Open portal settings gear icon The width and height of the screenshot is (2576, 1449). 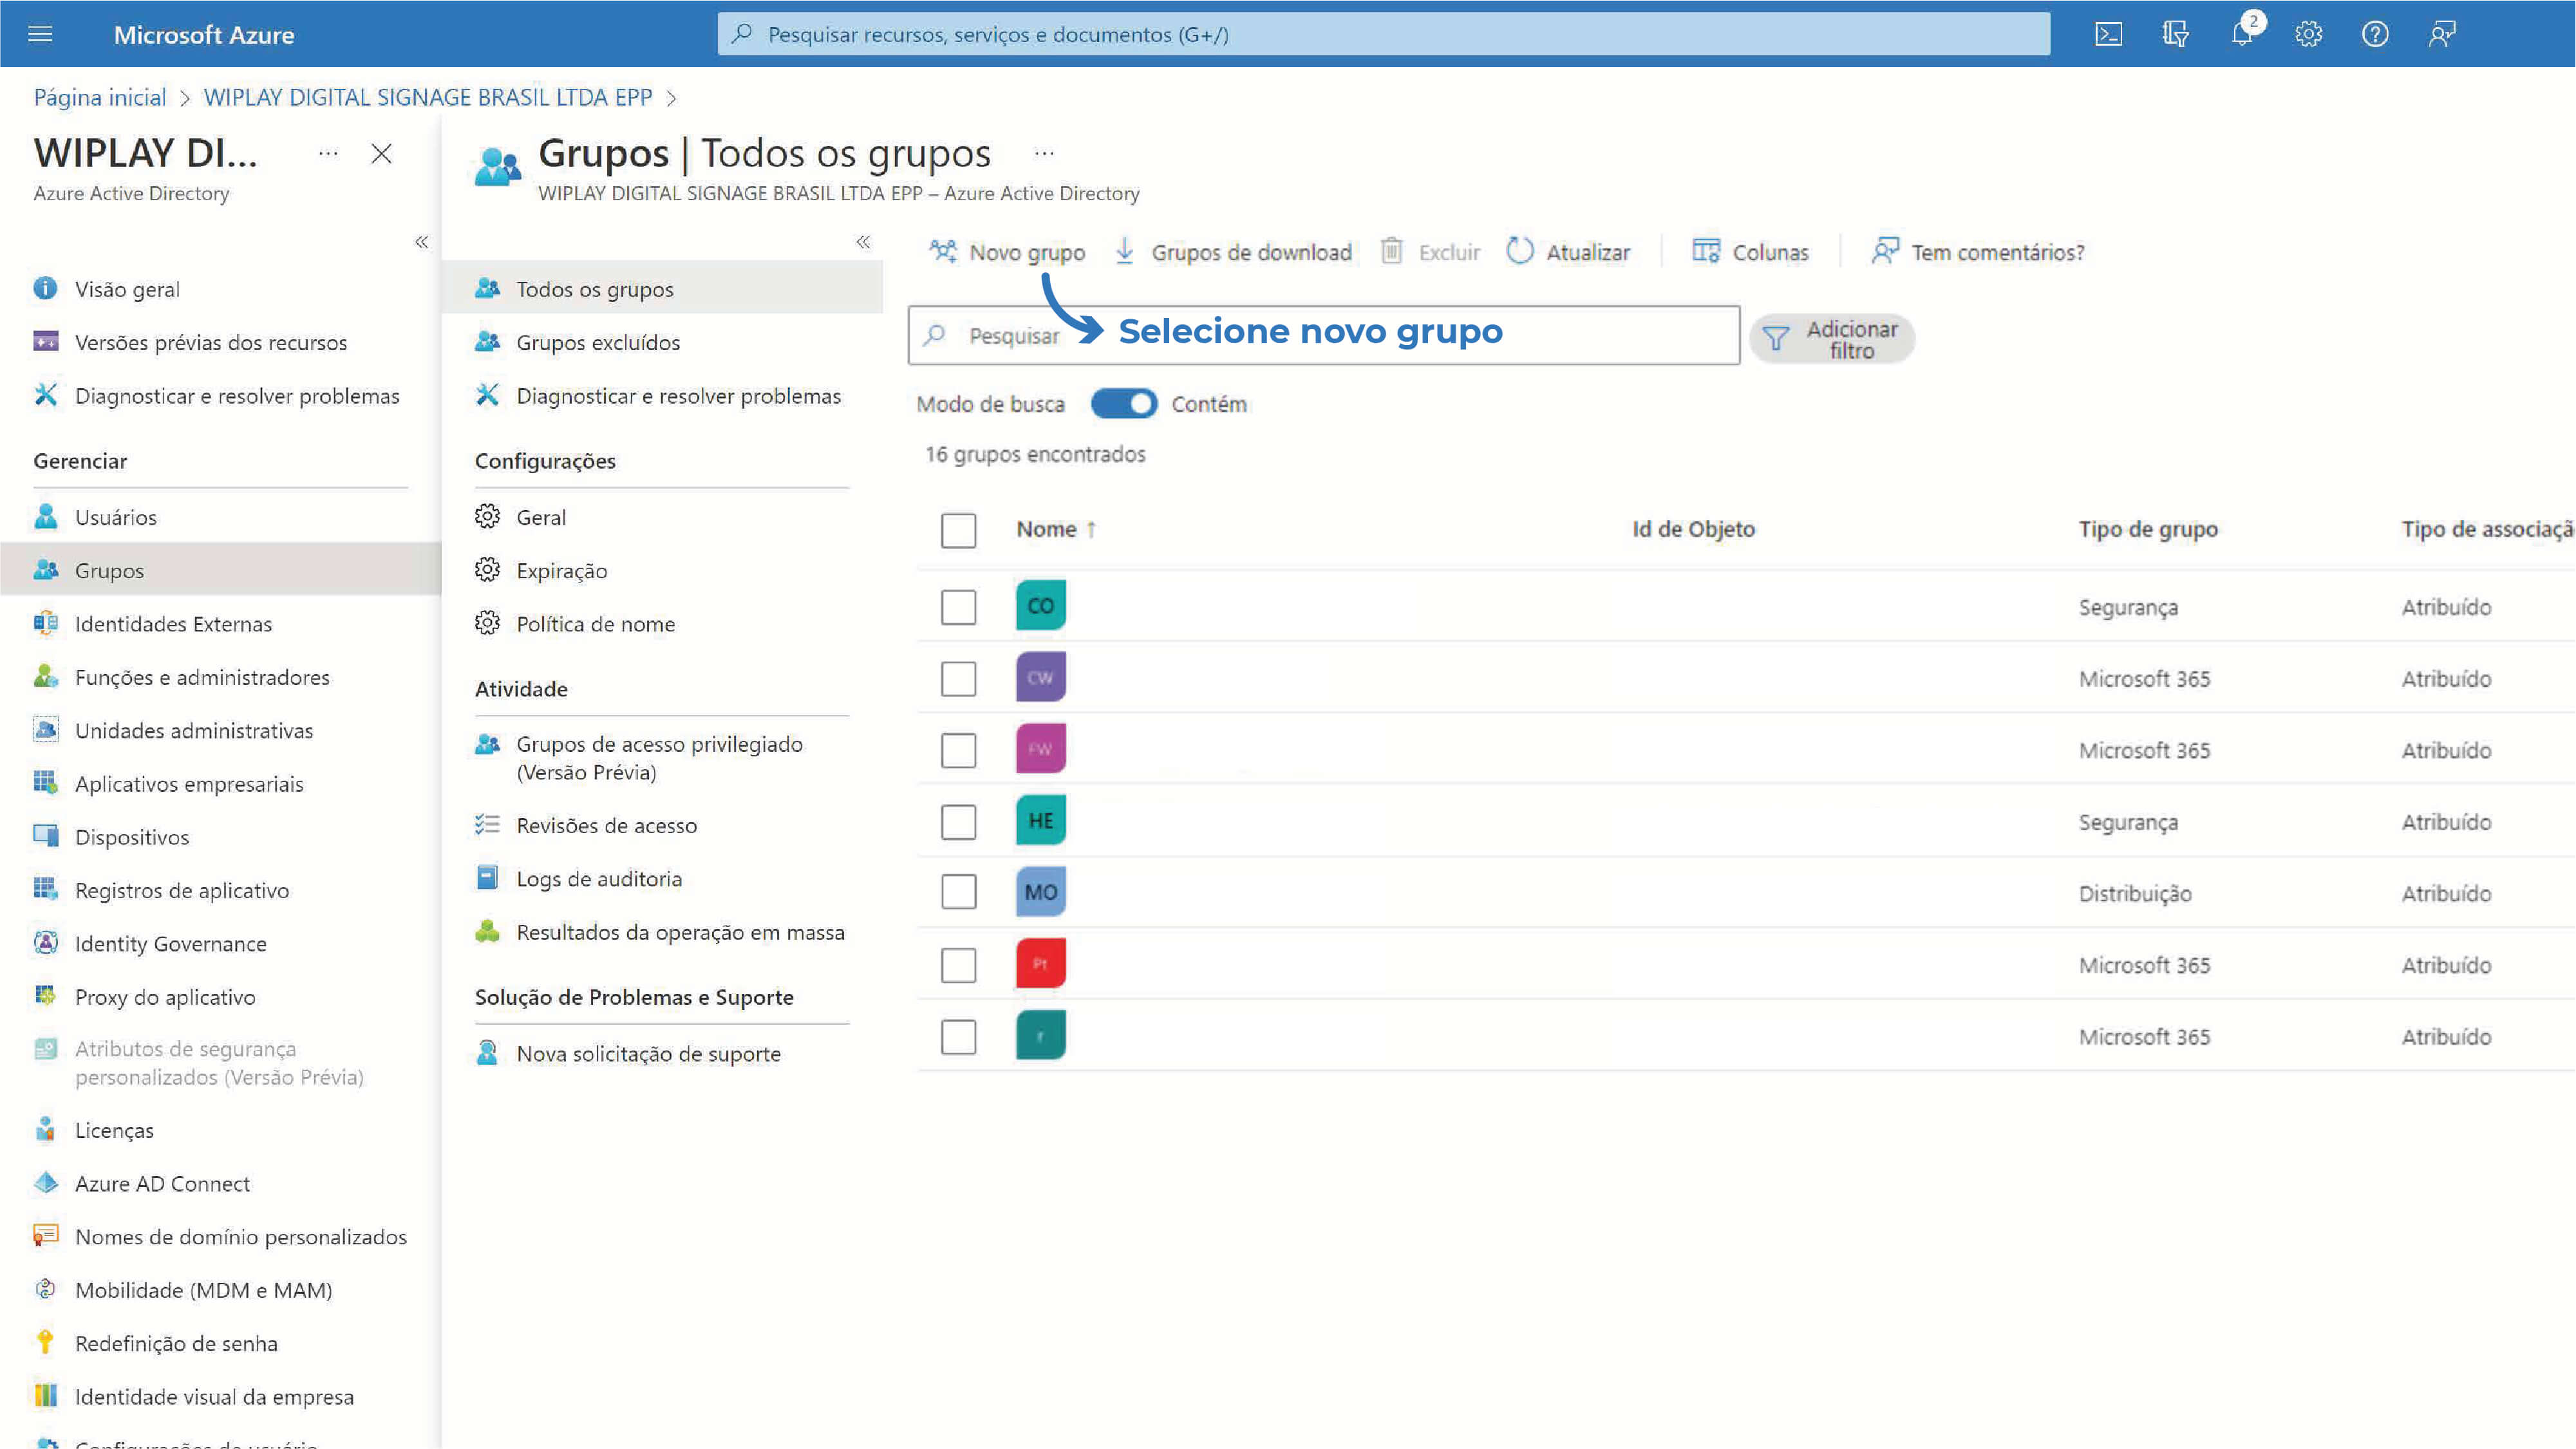click(x=2308, y=34)
